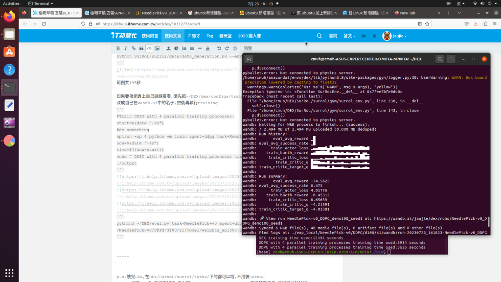Open 聊天室 navigation item
This screenshot has width=501, height=282.
pos(225,36)
